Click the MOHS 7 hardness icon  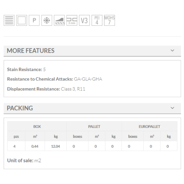(109, 21)
